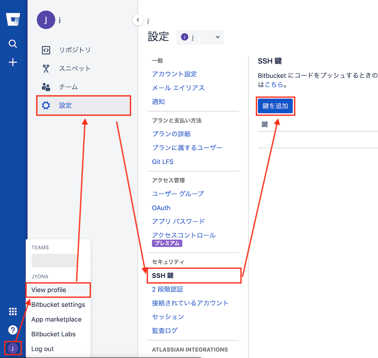The height and width of the screenshot is (358, 378).
Task: Open the search magnifier icon
Action: pyautogui.click(x=13, y=44)
